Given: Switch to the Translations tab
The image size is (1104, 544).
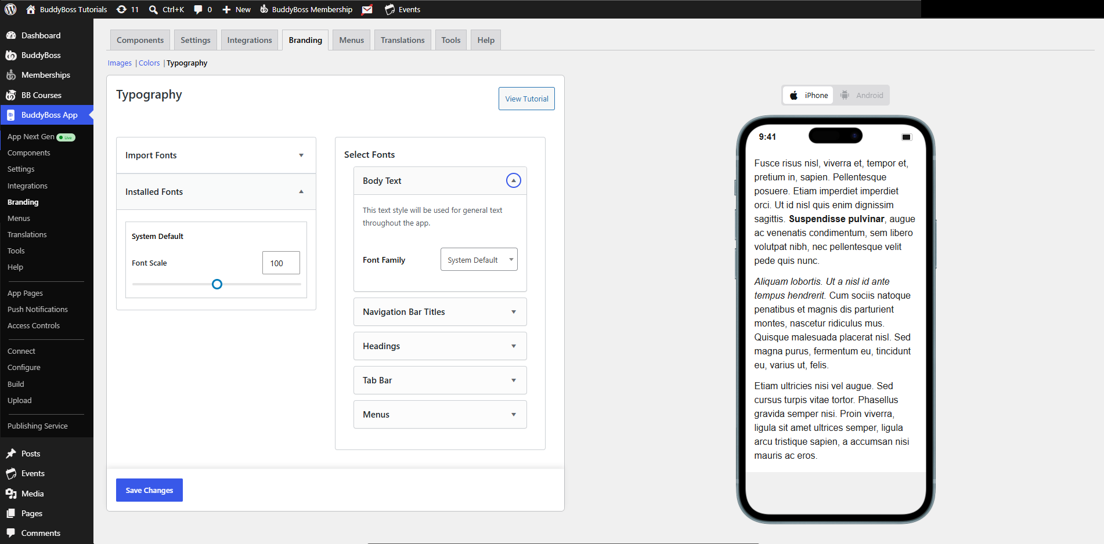Looking at the screenshot, I should click(x=403, y=40).
